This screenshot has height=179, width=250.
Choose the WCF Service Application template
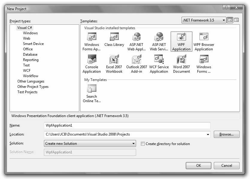click(159, 64)
